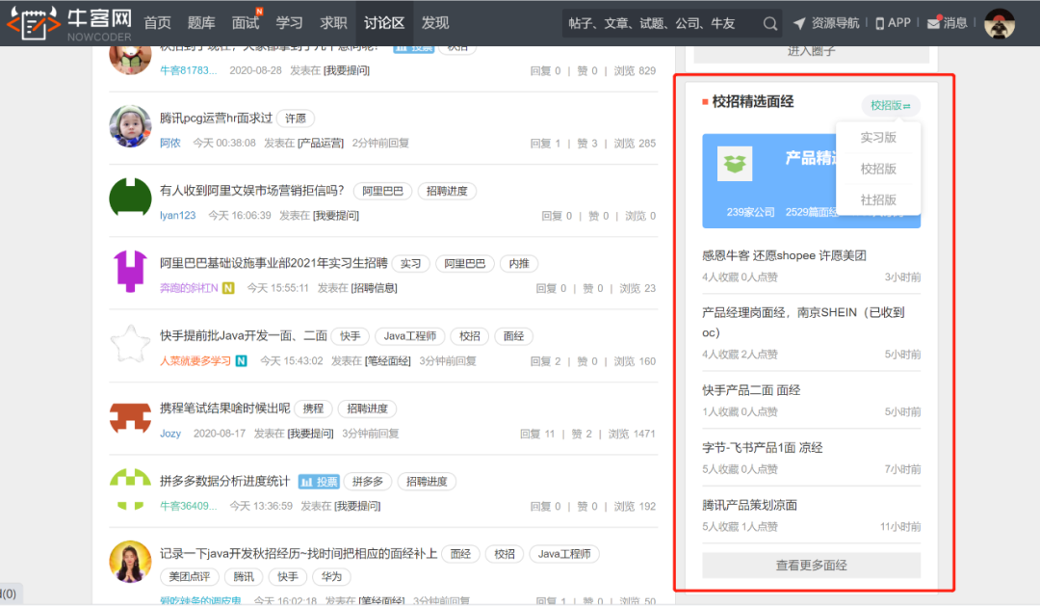Click the 投票 badge on 拼多多 post
1040x607 pixels.
[x=319, y=482]
